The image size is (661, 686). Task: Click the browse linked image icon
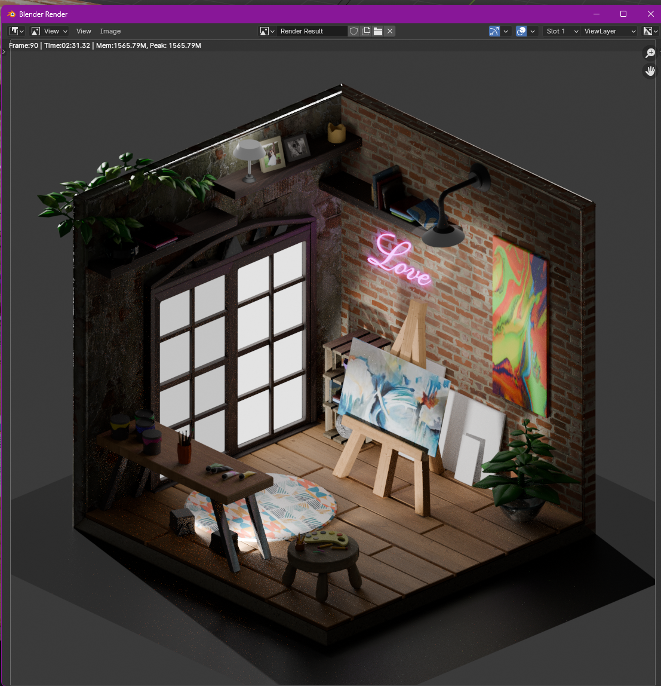point(267,31)
